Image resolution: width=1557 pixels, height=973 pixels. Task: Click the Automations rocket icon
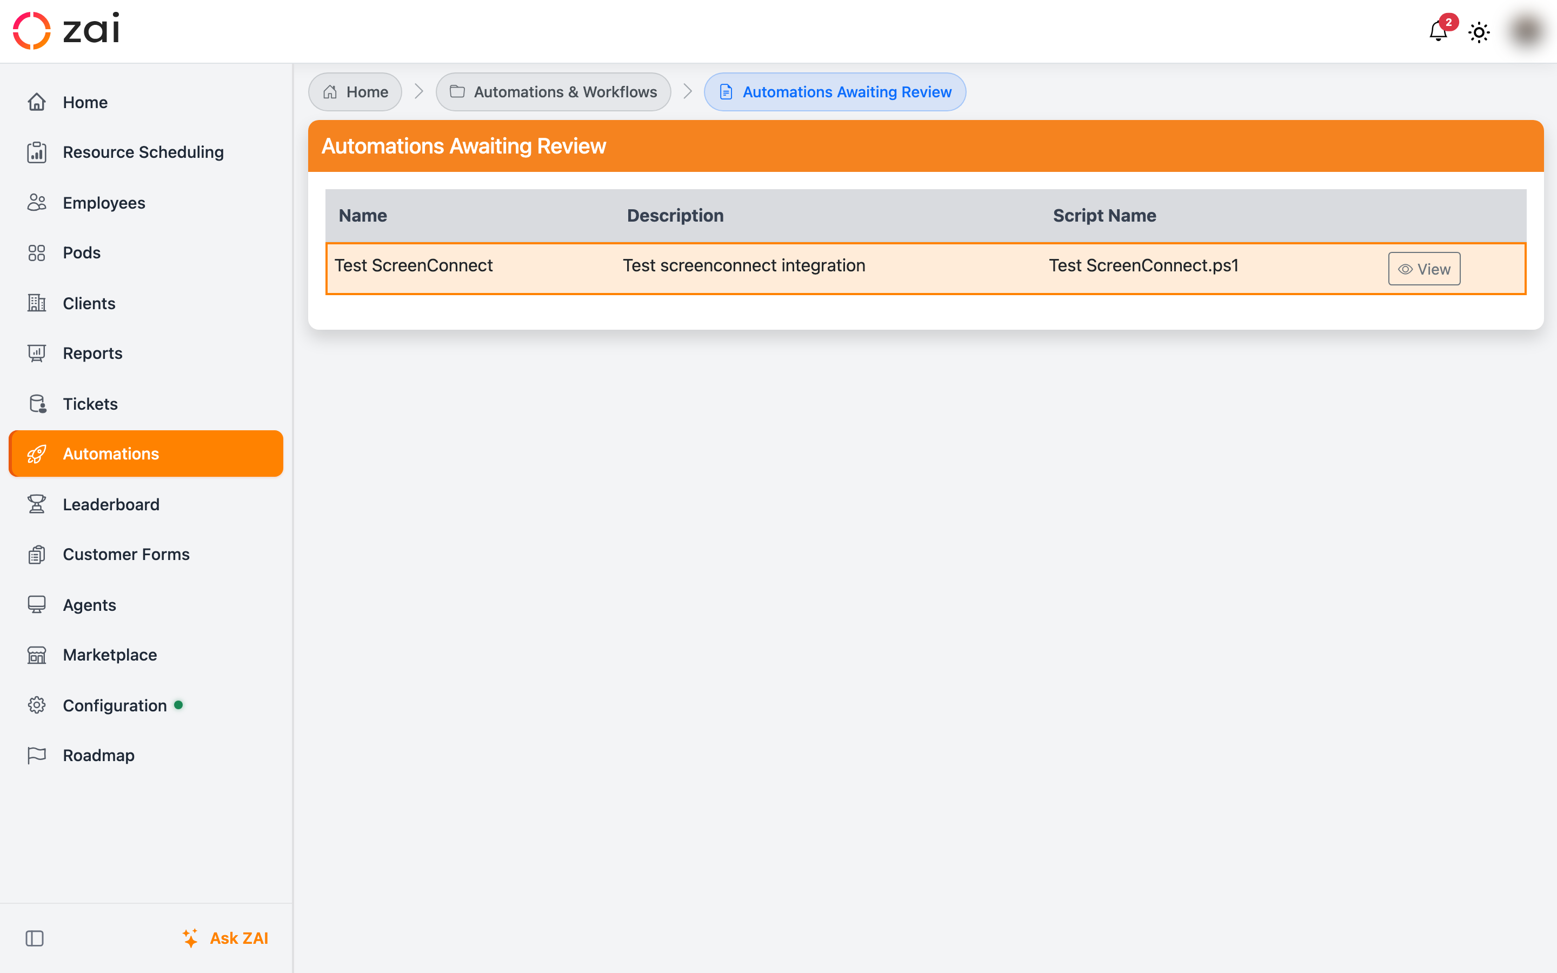37,454
